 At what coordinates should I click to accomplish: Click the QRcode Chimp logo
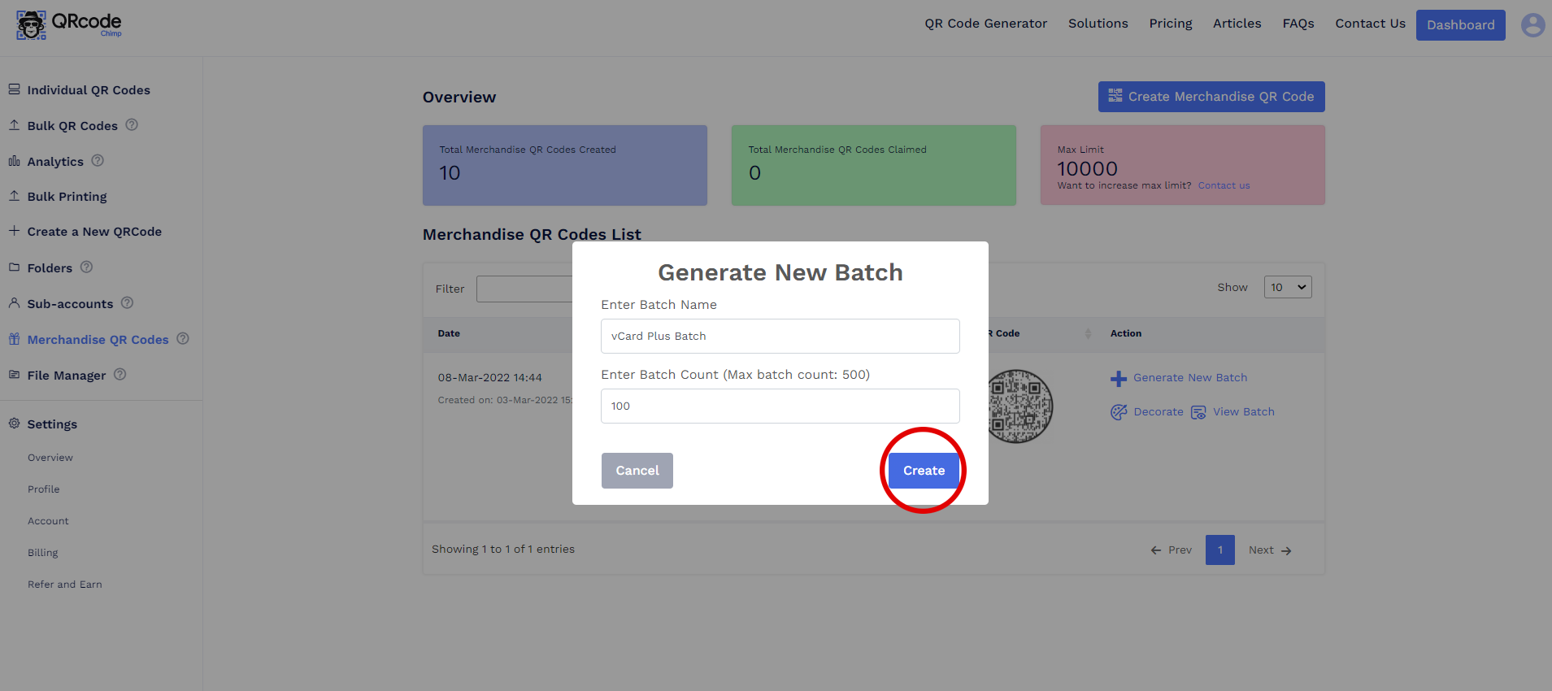(69, 24)
